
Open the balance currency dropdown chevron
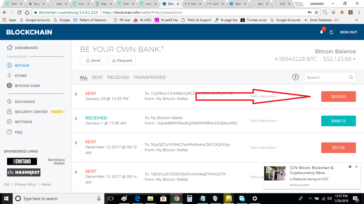(x=354, y=59)
